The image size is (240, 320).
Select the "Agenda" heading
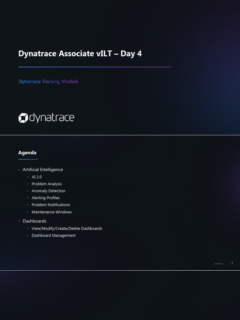point(27,152)
